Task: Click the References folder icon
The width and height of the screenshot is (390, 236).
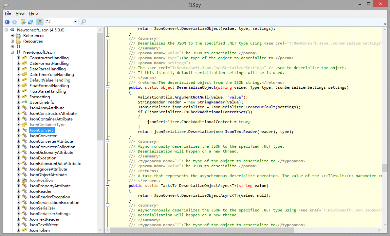Action: 18,36
